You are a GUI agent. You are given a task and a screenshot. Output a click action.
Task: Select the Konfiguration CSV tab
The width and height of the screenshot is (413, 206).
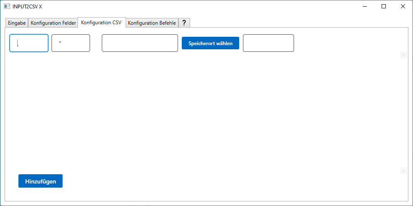click(101, 23)
